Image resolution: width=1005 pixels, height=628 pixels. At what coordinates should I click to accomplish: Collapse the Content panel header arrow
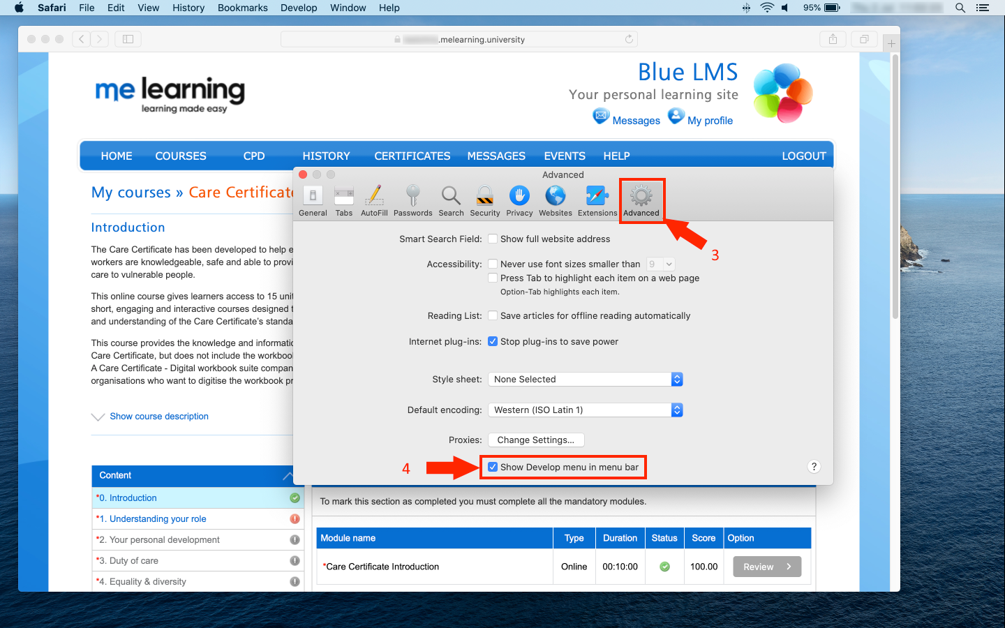288,476
